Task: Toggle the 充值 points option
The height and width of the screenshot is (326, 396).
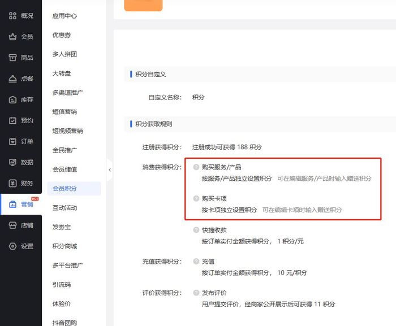Action: pos(196,261)
